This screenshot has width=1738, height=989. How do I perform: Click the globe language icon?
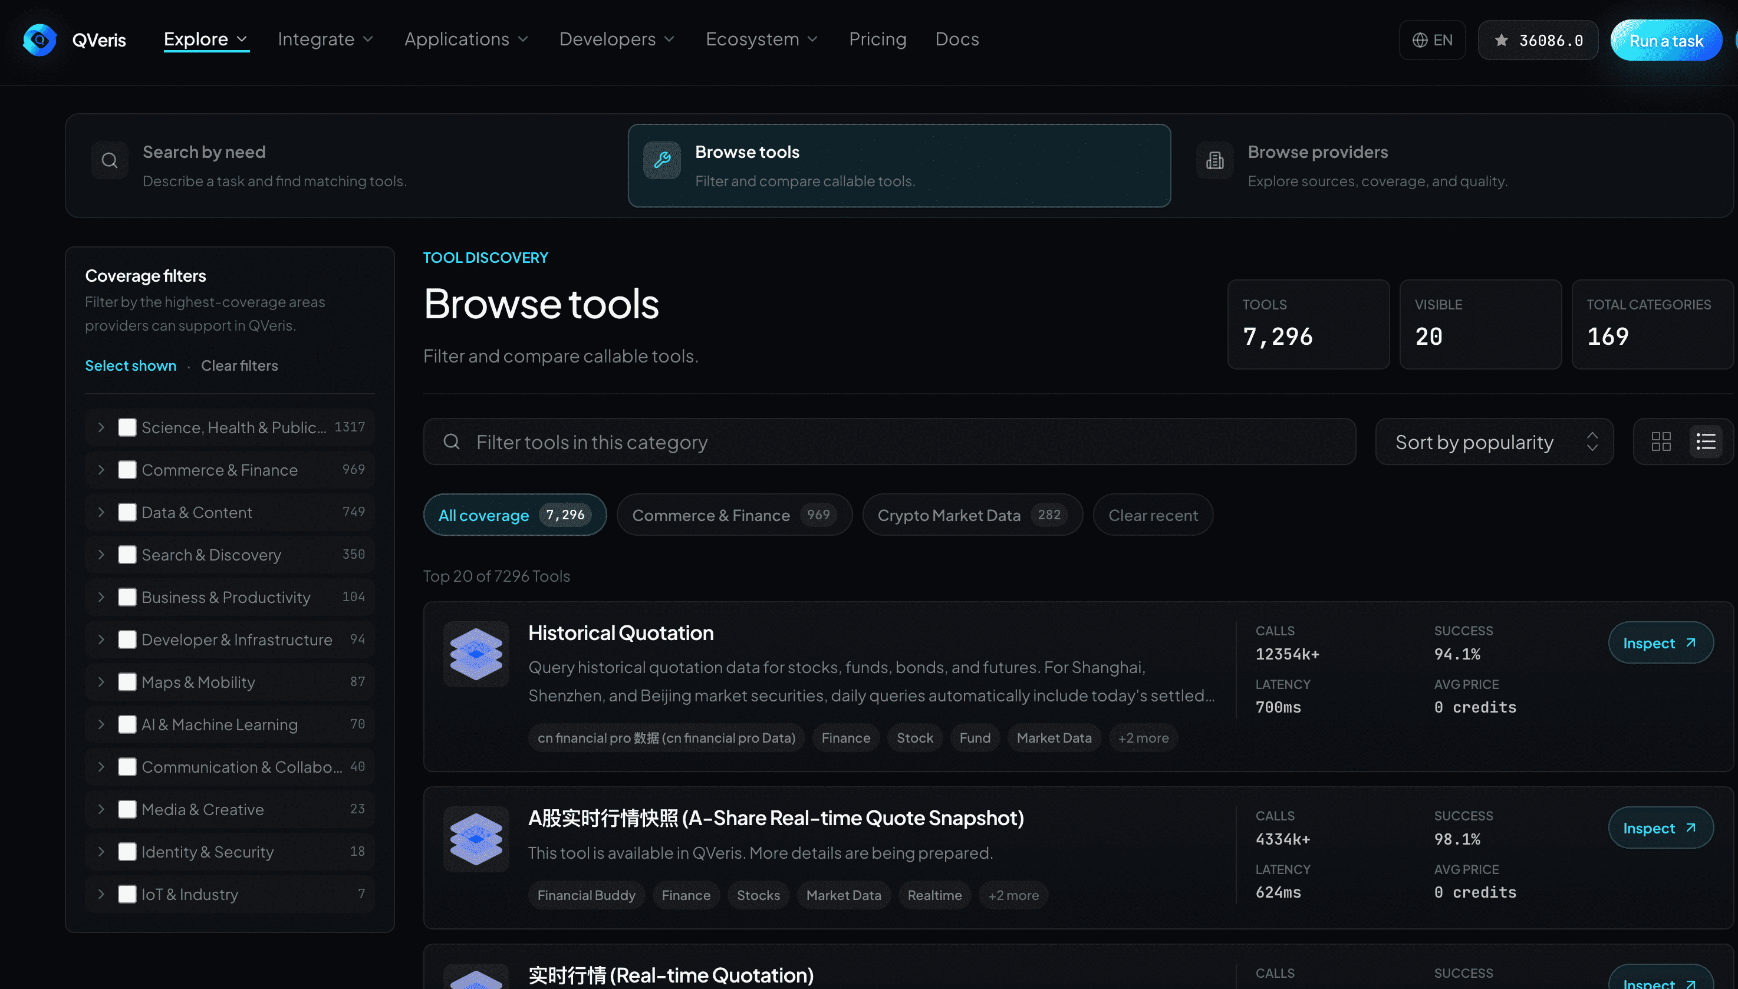coord(1419,40)
